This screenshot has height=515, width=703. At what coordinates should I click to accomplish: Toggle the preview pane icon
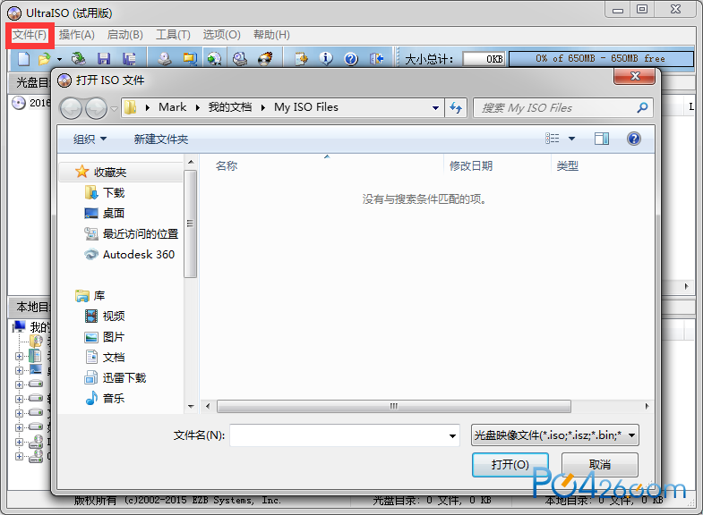point(602,139)
